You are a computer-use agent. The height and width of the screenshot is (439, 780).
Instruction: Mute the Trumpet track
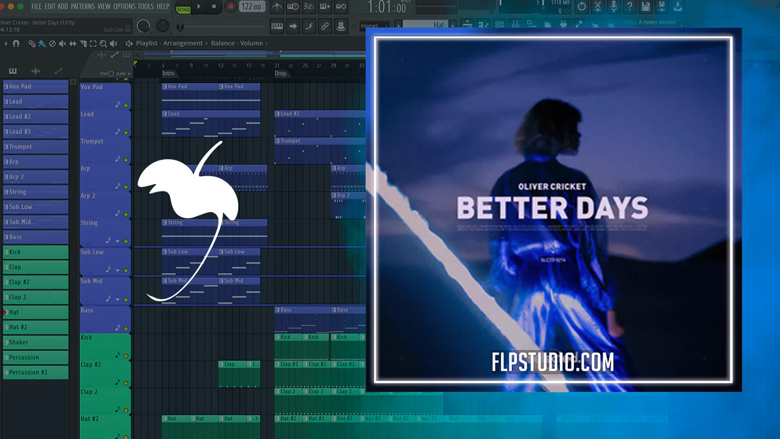[126, 160]
